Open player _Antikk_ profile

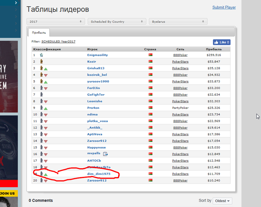pyautogui.click(x=95, y=128)
